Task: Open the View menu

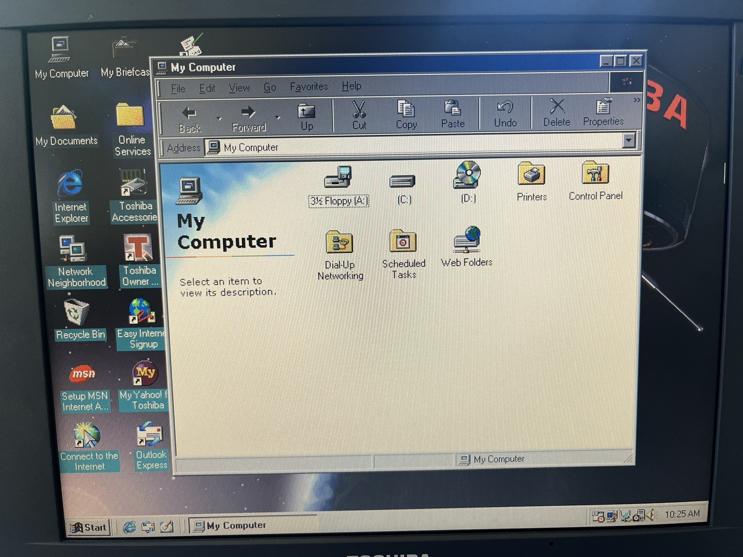Action: 239,88
